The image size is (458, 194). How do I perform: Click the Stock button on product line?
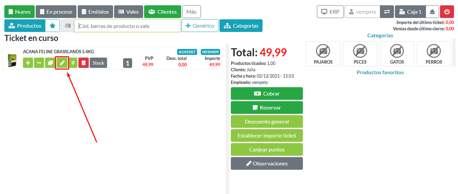point(98,63)
